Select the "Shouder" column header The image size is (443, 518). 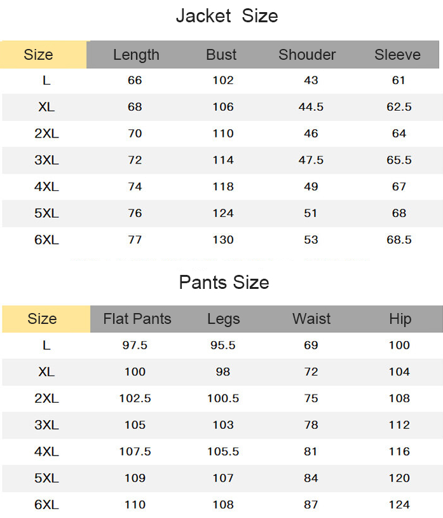tap(307, 55)
